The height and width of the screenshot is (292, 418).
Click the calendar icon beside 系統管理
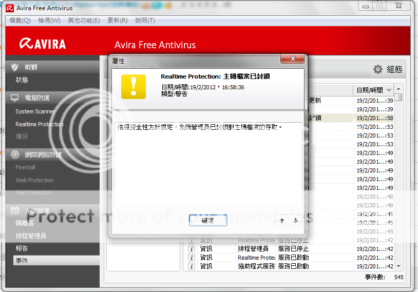pyautogui.click(x=15, y=210)
